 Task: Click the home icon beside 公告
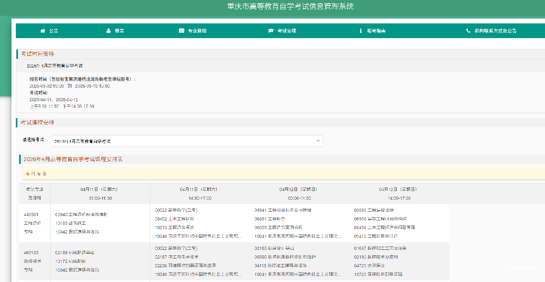click(x=43, y=31)
